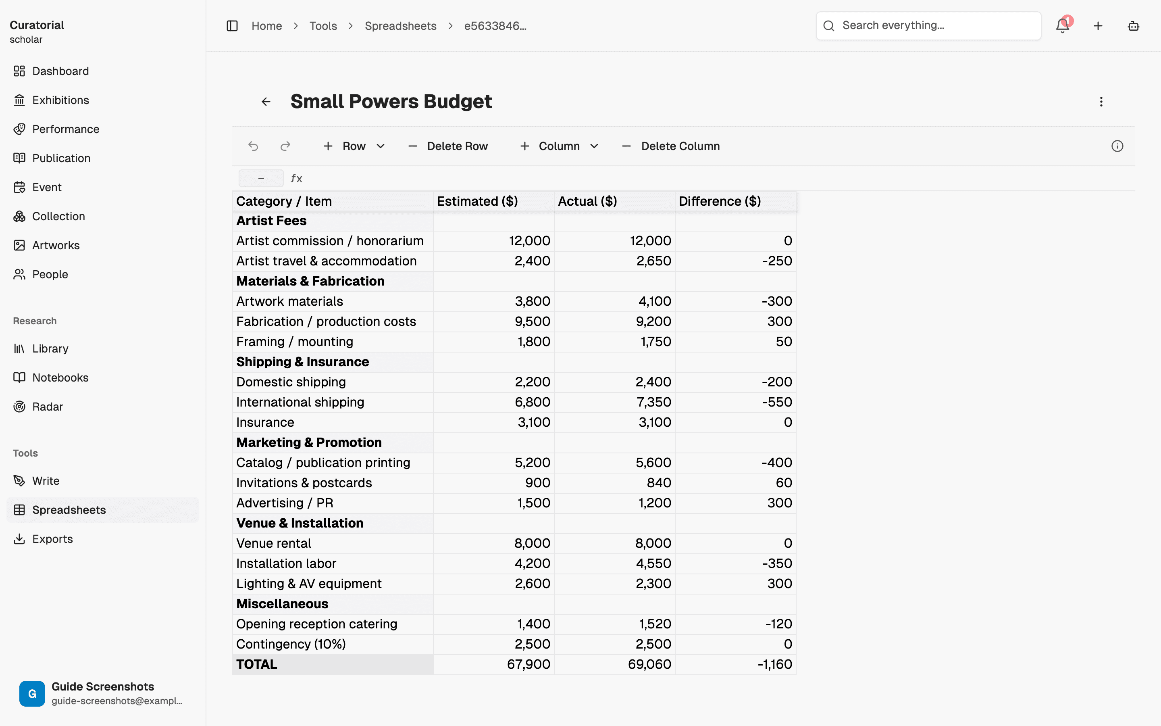Open the Event section
This screenshot has width=1161, height=726.
[103, 187]
